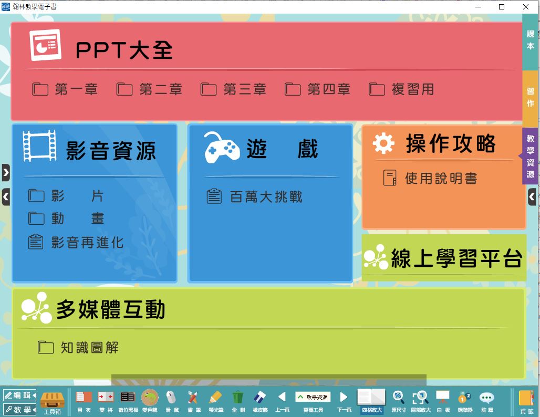Open the 選號器 number picker

click(465, 401)
